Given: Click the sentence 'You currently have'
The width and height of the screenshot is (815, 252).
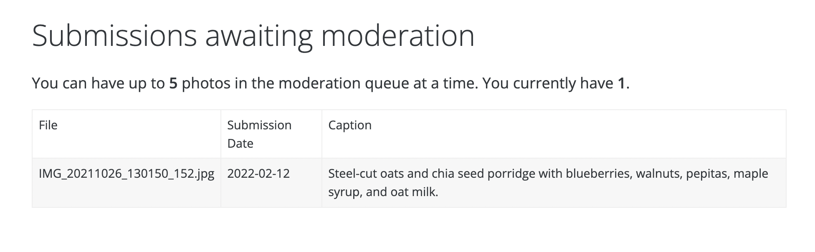Looking at the screenshot, I should (x=547, y=83).
